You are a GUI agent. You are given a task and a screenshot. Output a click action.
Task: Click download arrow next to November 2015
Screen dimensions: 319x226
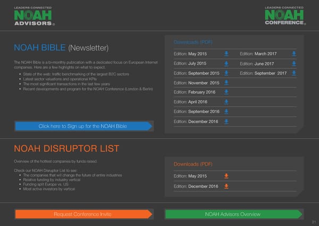(226, 83)
